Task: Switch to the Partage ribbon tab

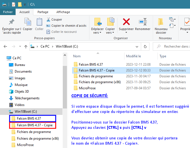Action: coord(43,12)
